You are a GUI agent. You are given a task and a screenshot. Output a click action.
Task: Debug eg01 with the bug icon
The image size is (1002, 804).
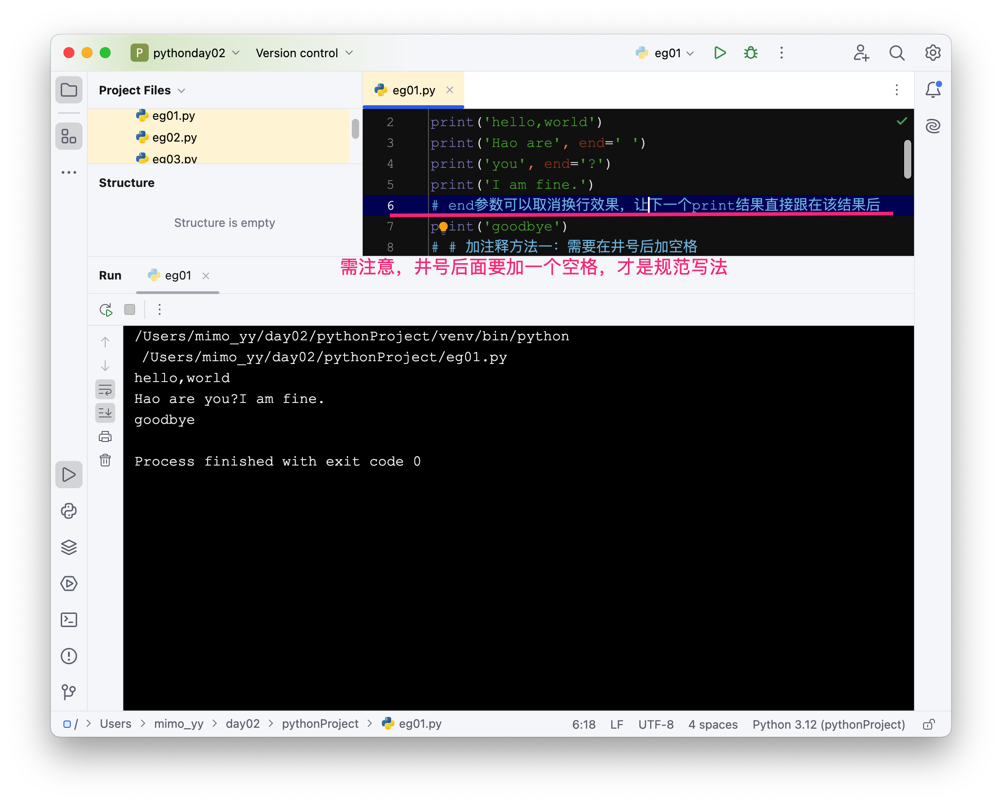point(750,53)
